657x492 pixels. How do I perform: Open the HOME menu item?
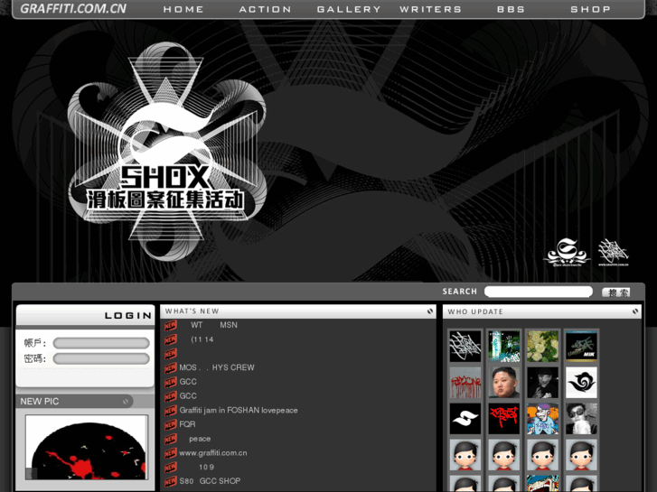pyautogui.click(x=183, y=9)
